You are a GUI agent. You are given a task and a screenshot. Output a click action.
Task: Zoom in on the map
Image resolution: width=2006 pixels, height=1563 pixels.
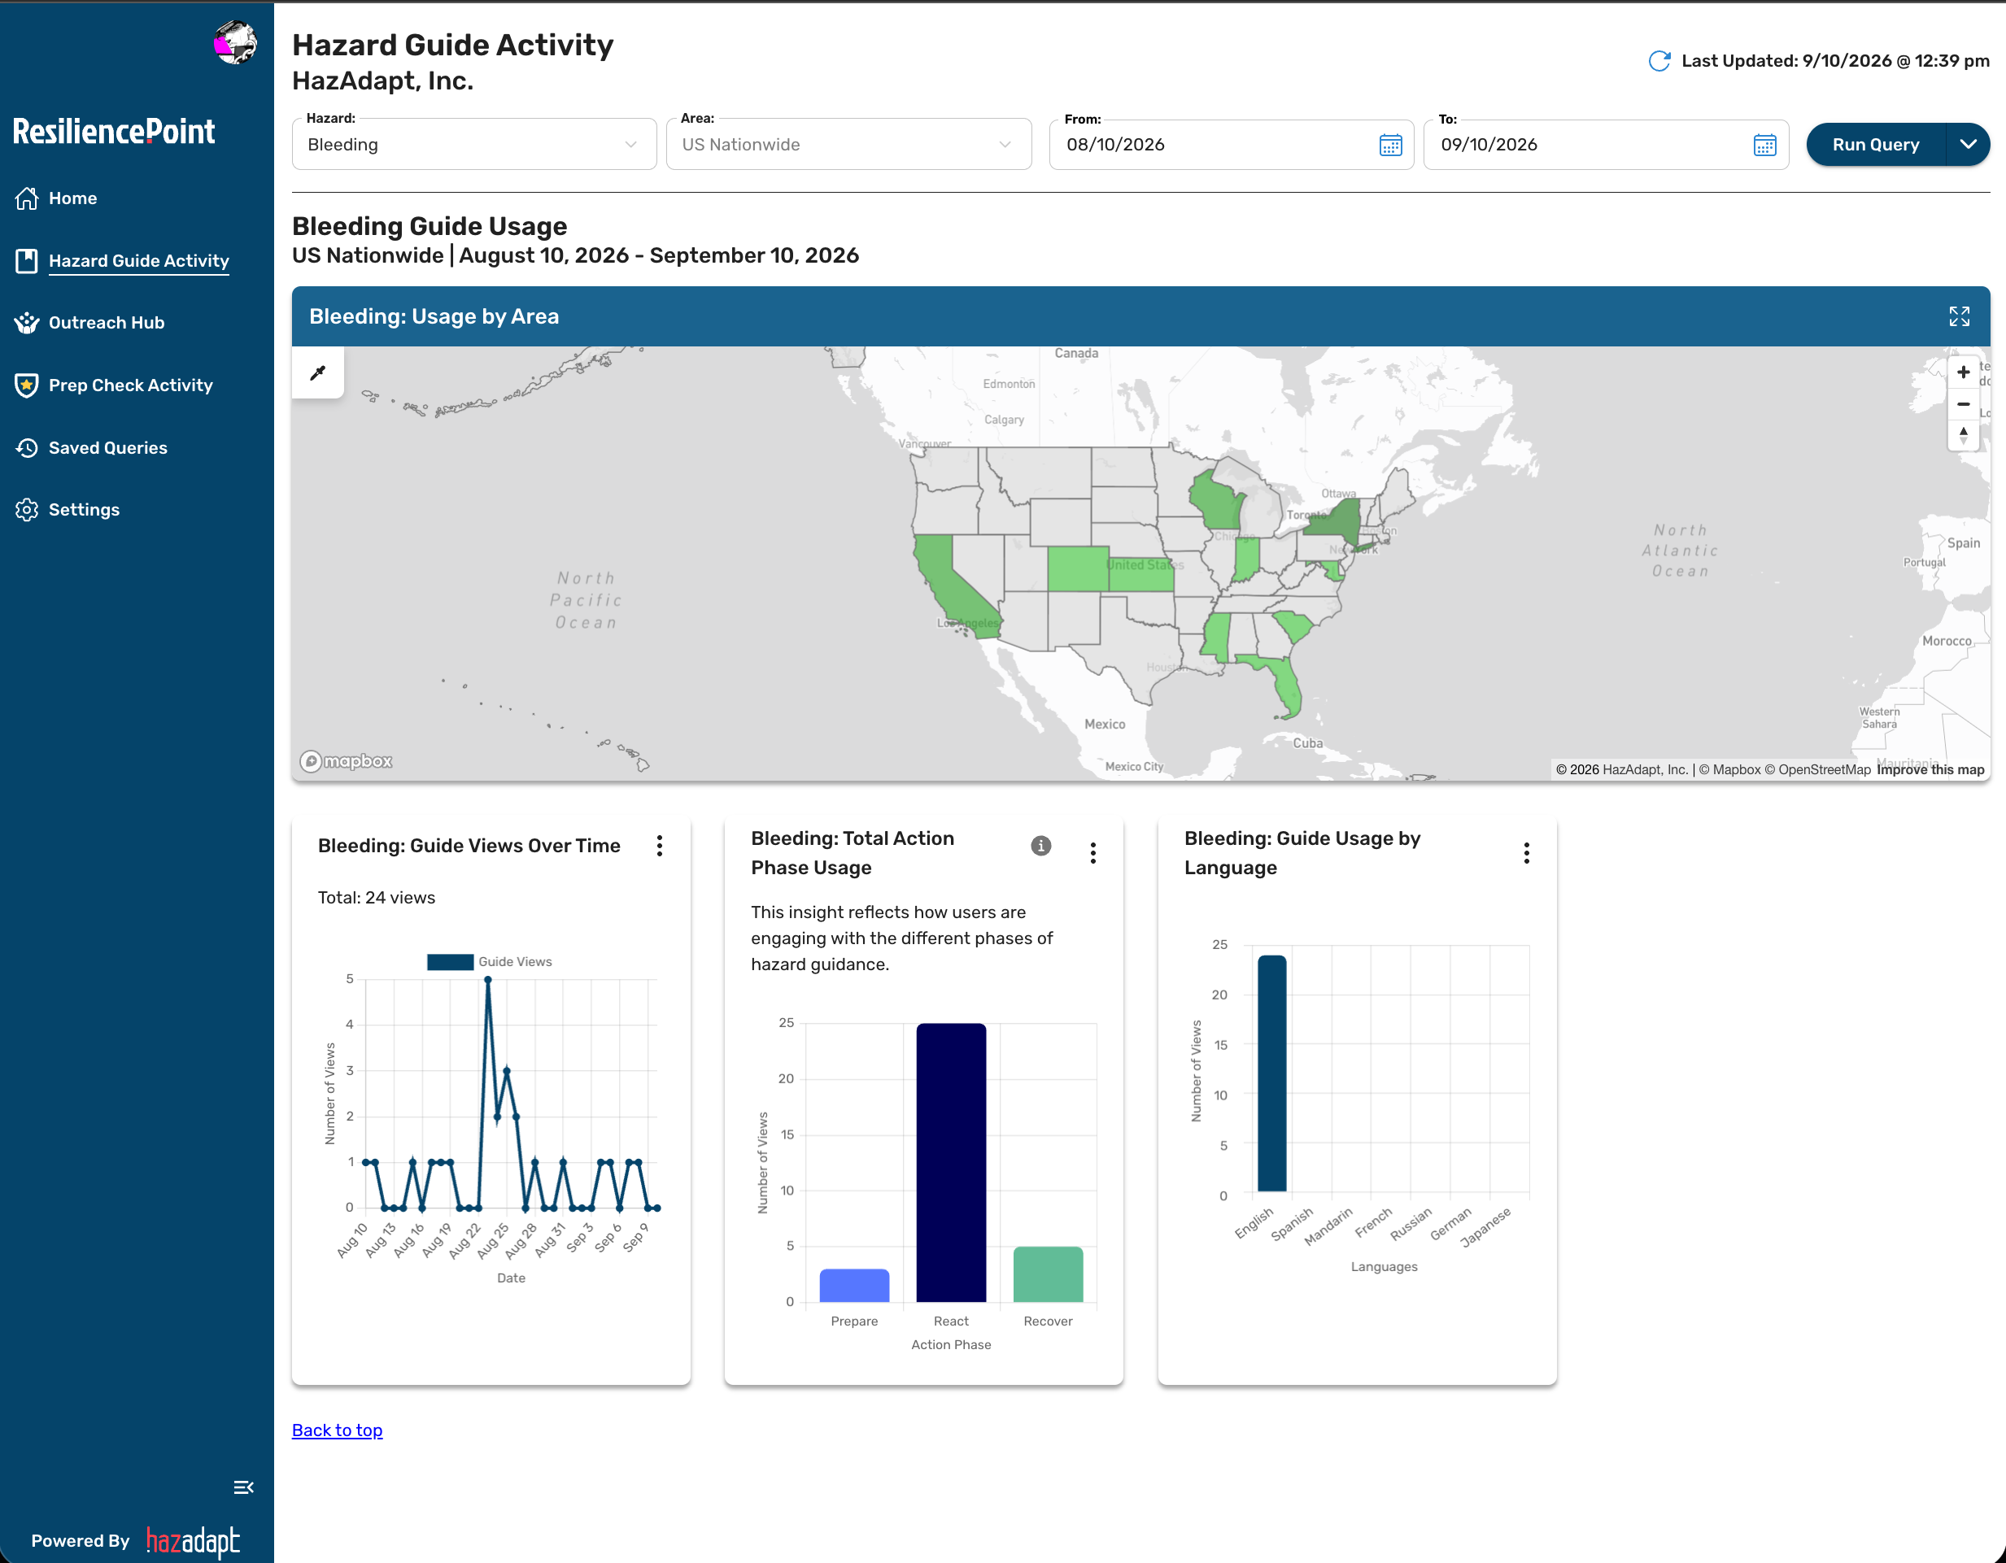[1964, 372]
